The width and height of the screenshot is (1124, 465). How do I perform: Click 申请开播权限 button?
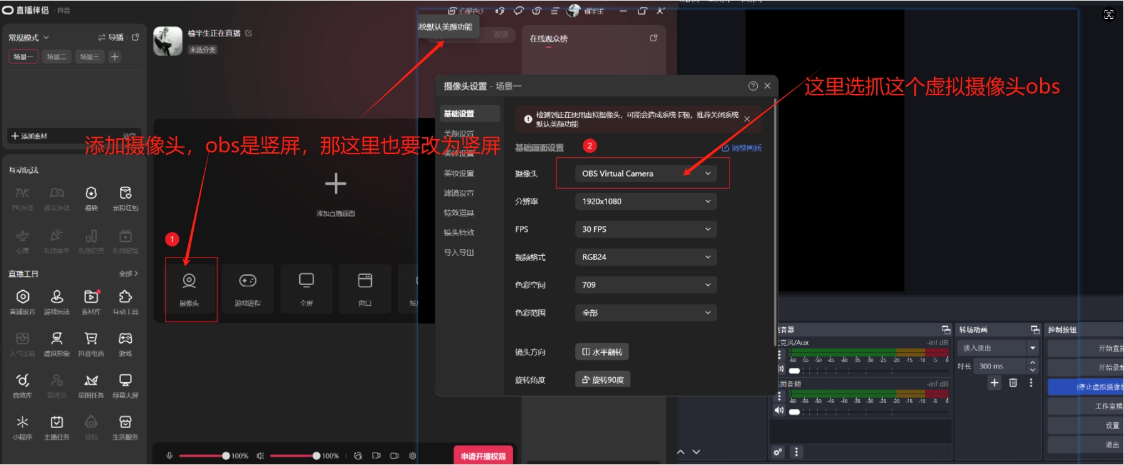tap(483, 456)
